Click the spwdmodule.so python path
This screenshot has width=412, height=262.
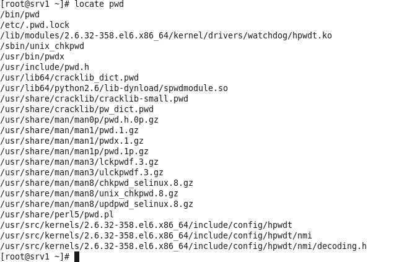pyautogui.click(x=114, y=88)
